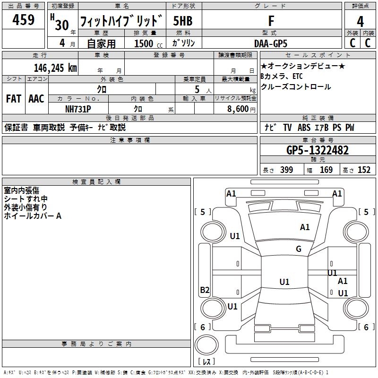
Task: Click the A1 marker at top-left bumper corner
Action: pyautogui.click(x=231, y=193)
